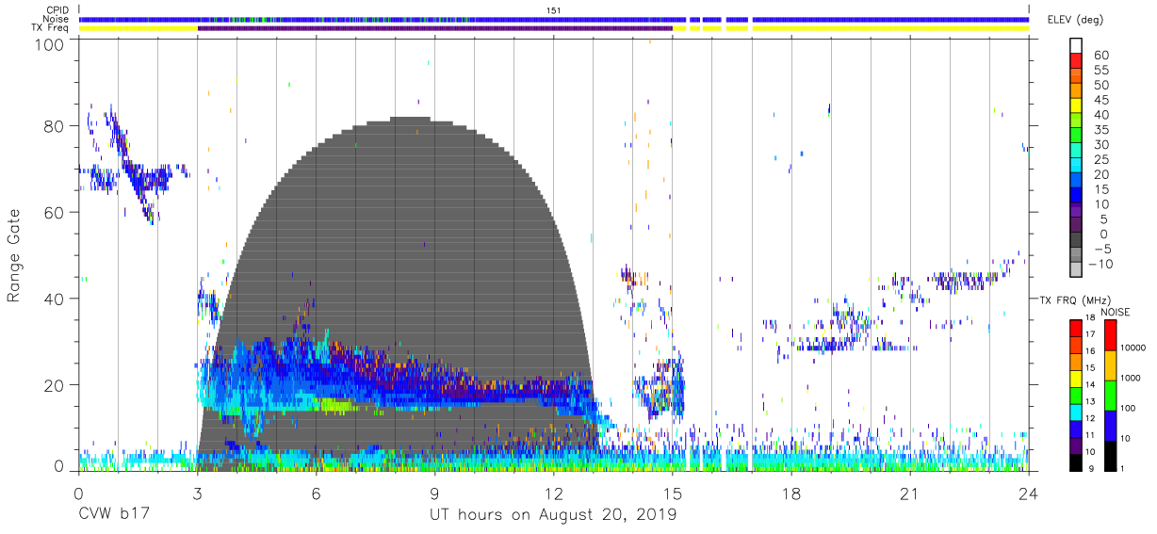1157x534 pixels.
Task: Click the yellow segment of NOISE bar
Action: (x=1109, y=364)
